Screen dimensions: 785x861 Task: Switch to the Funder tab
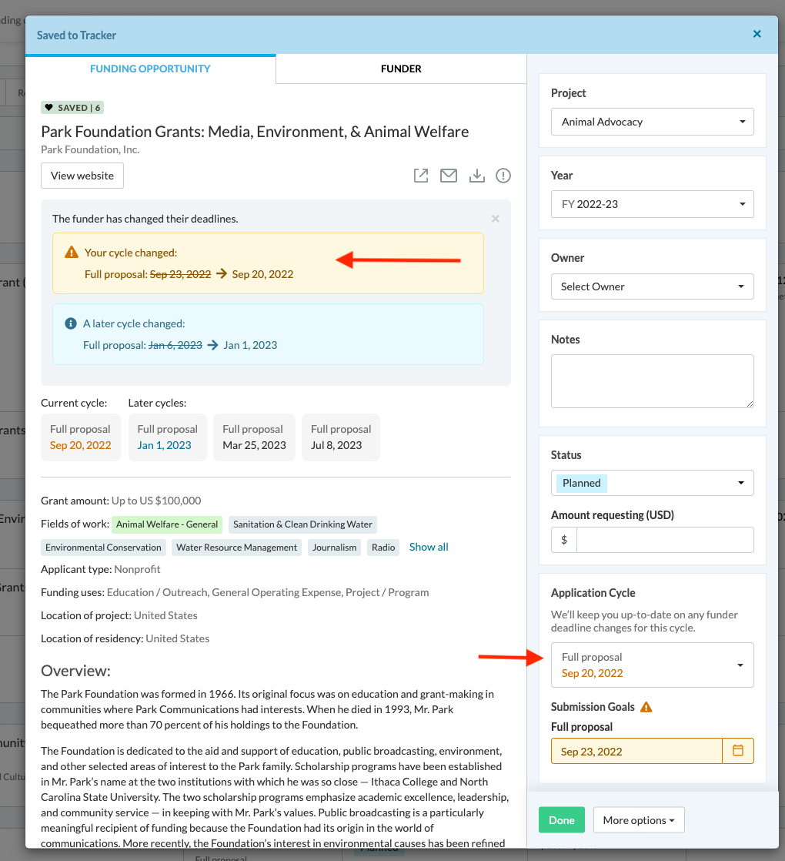click(401, 69)
